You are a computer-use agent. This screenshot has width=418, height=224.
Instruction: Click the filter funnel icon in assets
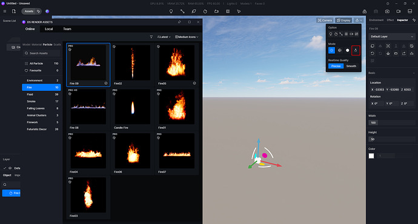[151, 37]
